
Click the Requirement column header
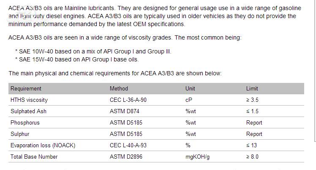26,88
